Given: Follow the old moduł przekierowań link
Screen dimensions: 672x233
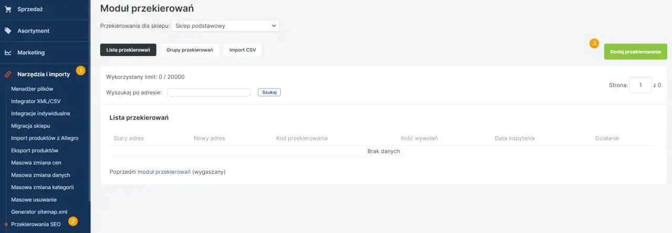Looking at the screenshot, I should click(x=164, y=171).
